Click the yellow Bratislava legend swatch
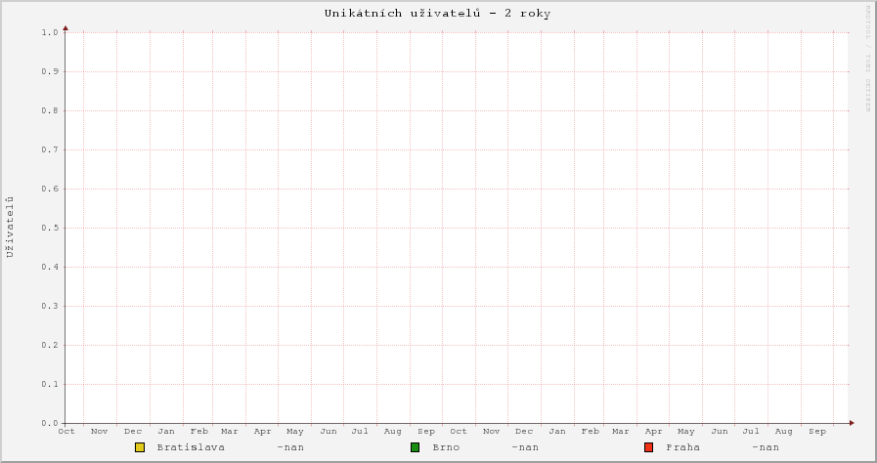Screen dimensions: 877x463 [x=140, y=447]
